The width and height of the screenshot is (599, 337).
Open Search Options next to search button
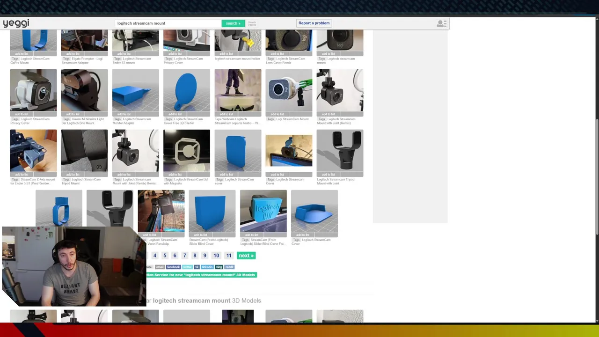(252, 23)
